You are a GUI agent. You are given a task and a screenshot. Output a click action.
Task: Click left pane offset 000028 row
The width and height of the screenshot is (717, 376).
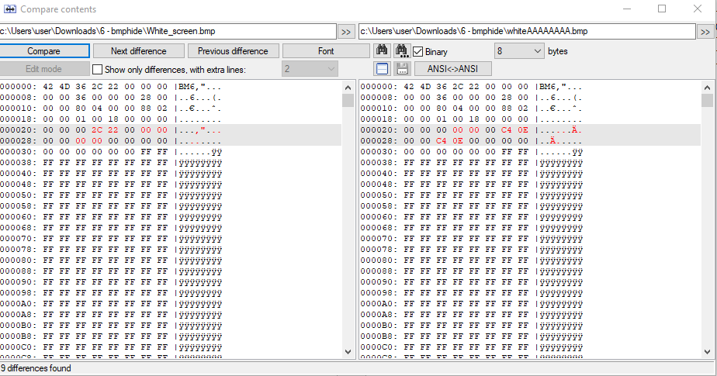171,141
